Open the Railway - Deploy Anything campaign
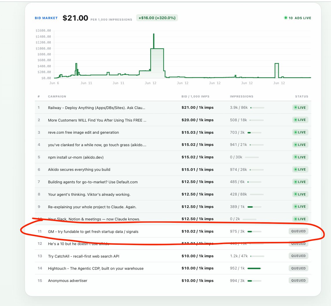 tap(97, 108)
